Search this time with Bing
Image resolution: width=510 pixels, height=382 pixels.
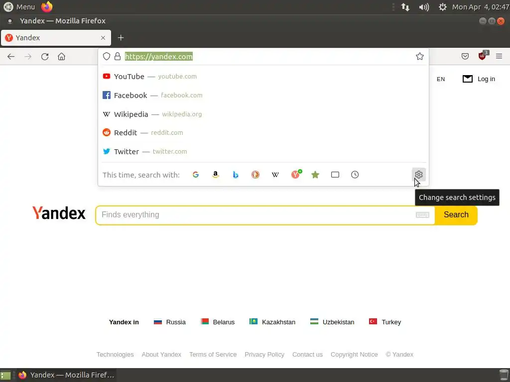pyautogui.click(x=236, y=175)
